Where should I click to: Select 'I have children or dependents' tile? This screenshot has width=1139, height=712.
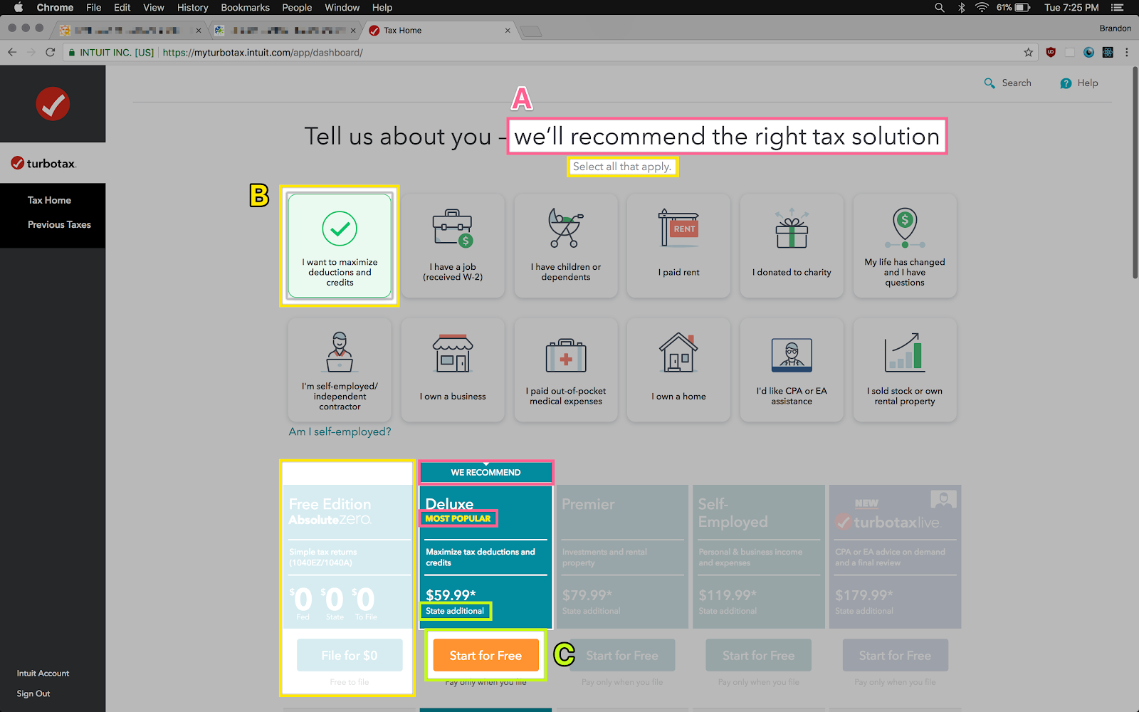[566, 246]
